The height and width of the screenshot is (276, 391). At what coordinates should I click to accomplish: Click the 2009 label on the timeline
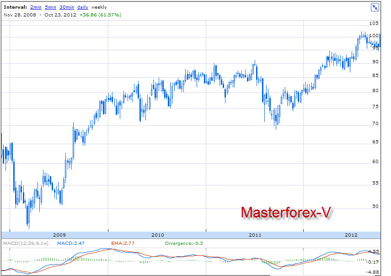point(59,235)
